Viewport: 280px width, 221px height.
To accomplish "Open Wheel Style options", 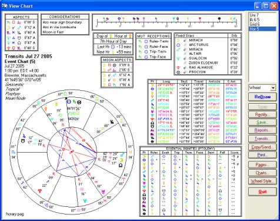I will coord(262,181).
